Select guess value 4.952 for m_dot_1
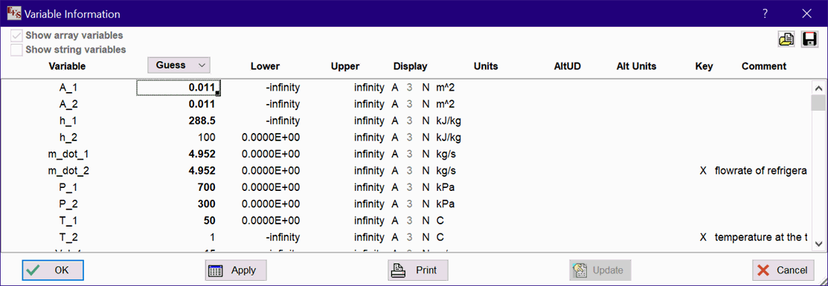 (202, 154)
